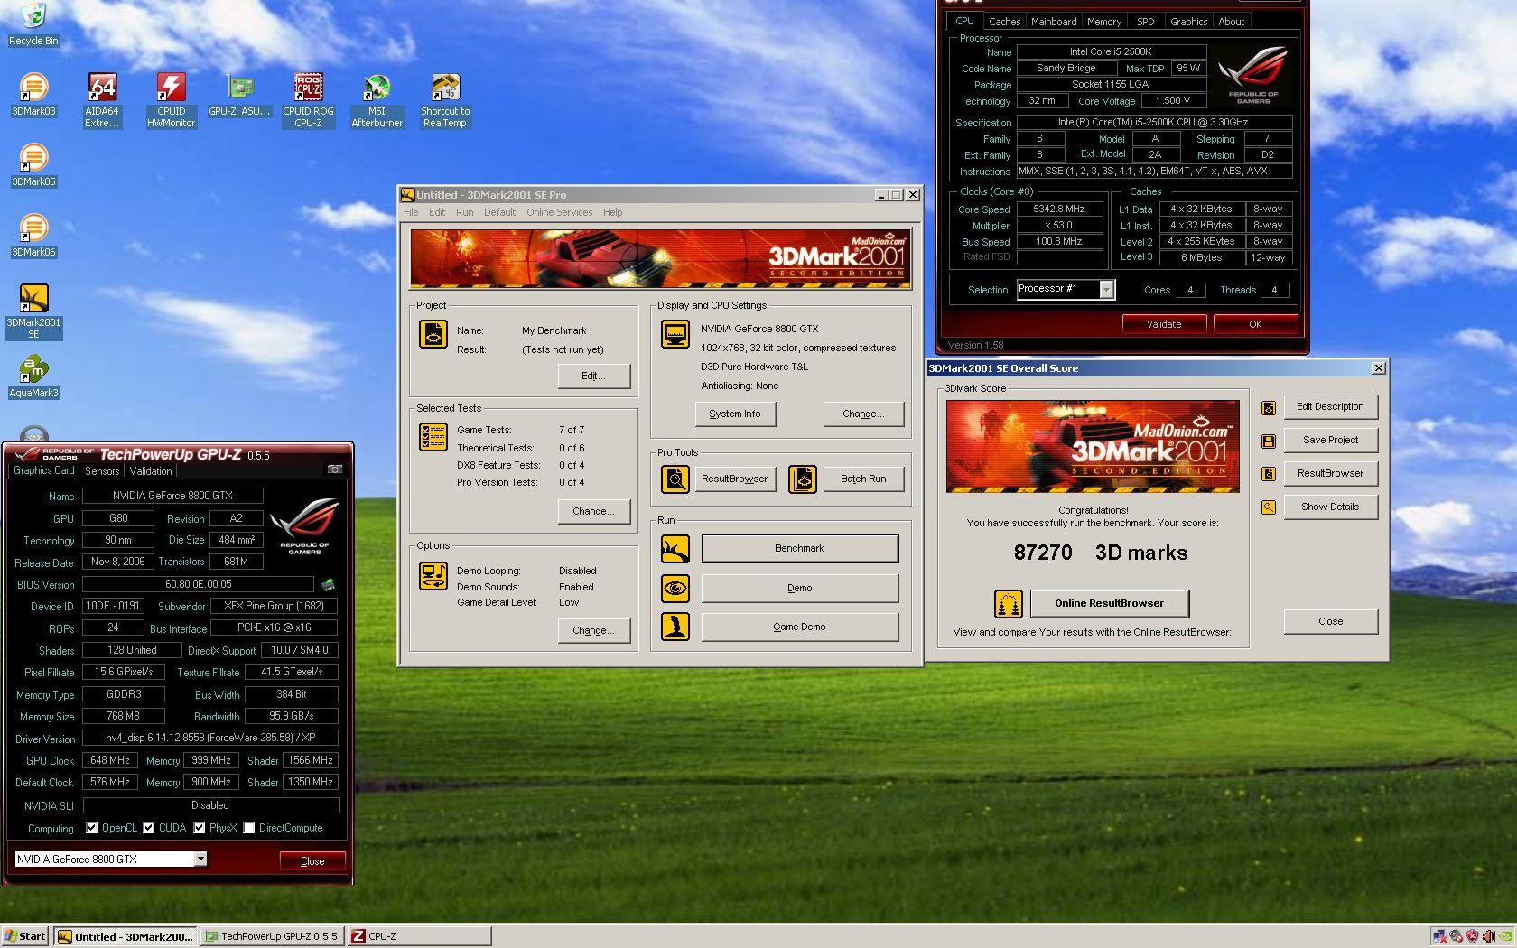Click the Demo eye icon
Viewport: 1517px width, 948px height.
[675, 588]
